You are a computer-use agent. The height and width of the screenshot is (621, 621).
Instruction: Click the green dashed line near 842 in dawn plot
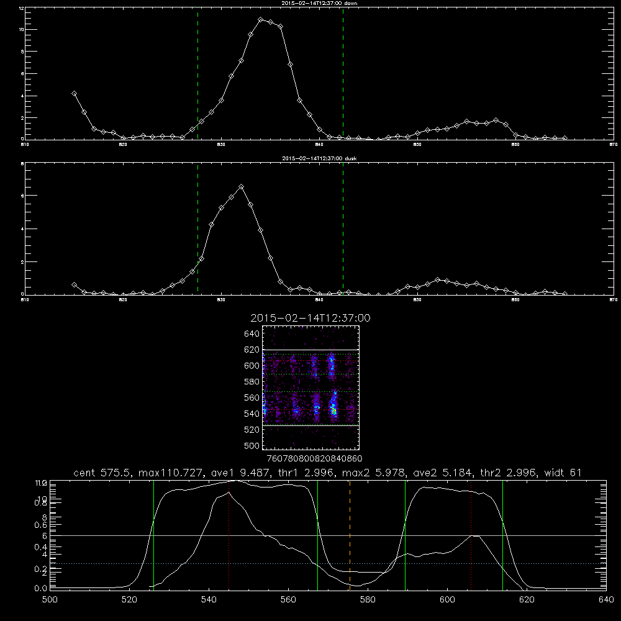[x=343, y=74]
